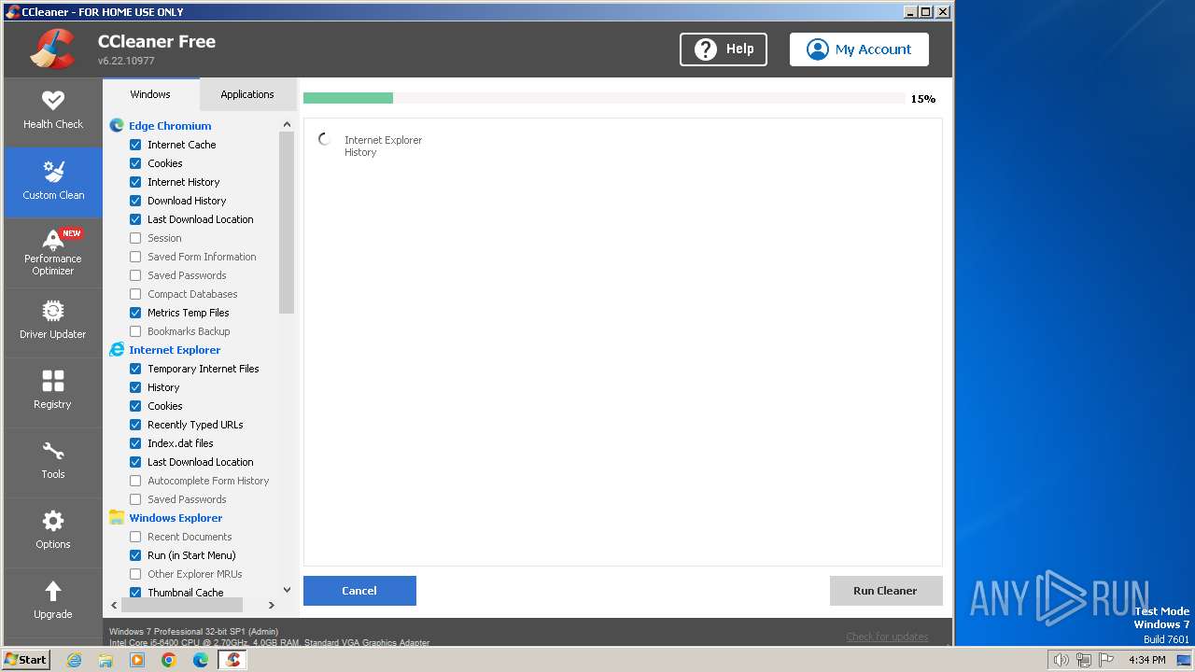Click Upgrade arrow icon
Screen dimensions: 1195x672
(x=53, y=591)
